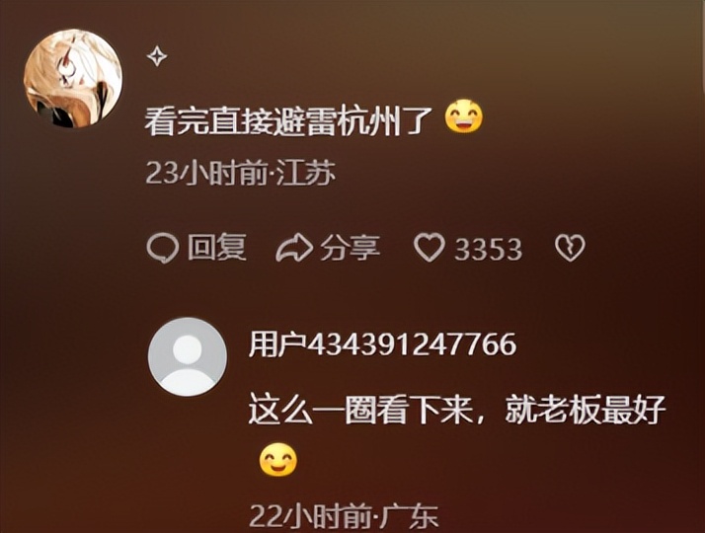Click the sparkle symbol username
Image resolution: width=705 pixels, height=533 pixels.
pos(157,56)
